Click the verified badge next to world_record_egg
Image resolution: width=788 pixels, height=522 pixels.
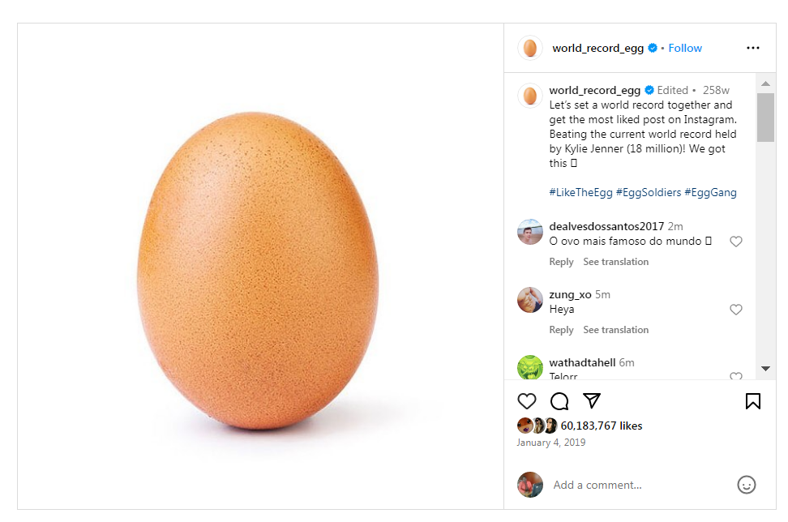point(651,48)
